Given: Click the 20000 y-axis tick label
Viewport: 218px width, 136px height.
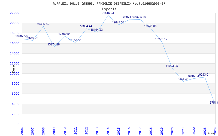Looking at the screenshot, I should [x=14, y=23].
